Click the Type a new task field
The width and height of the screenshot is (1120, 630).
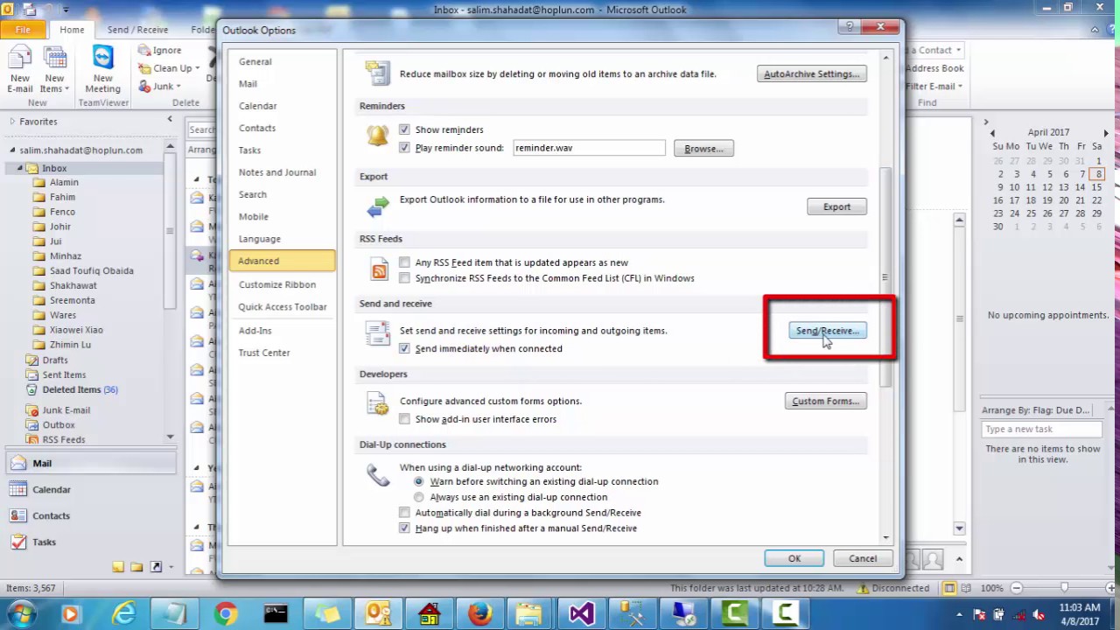click(x=1041, y=429)
